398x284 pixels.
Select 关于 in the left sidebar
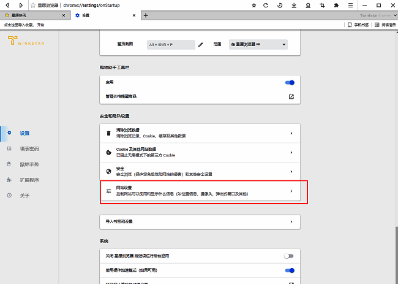point(24,196)
